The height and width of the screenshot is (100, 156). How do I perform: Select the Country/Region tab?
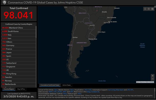[9, 89]
